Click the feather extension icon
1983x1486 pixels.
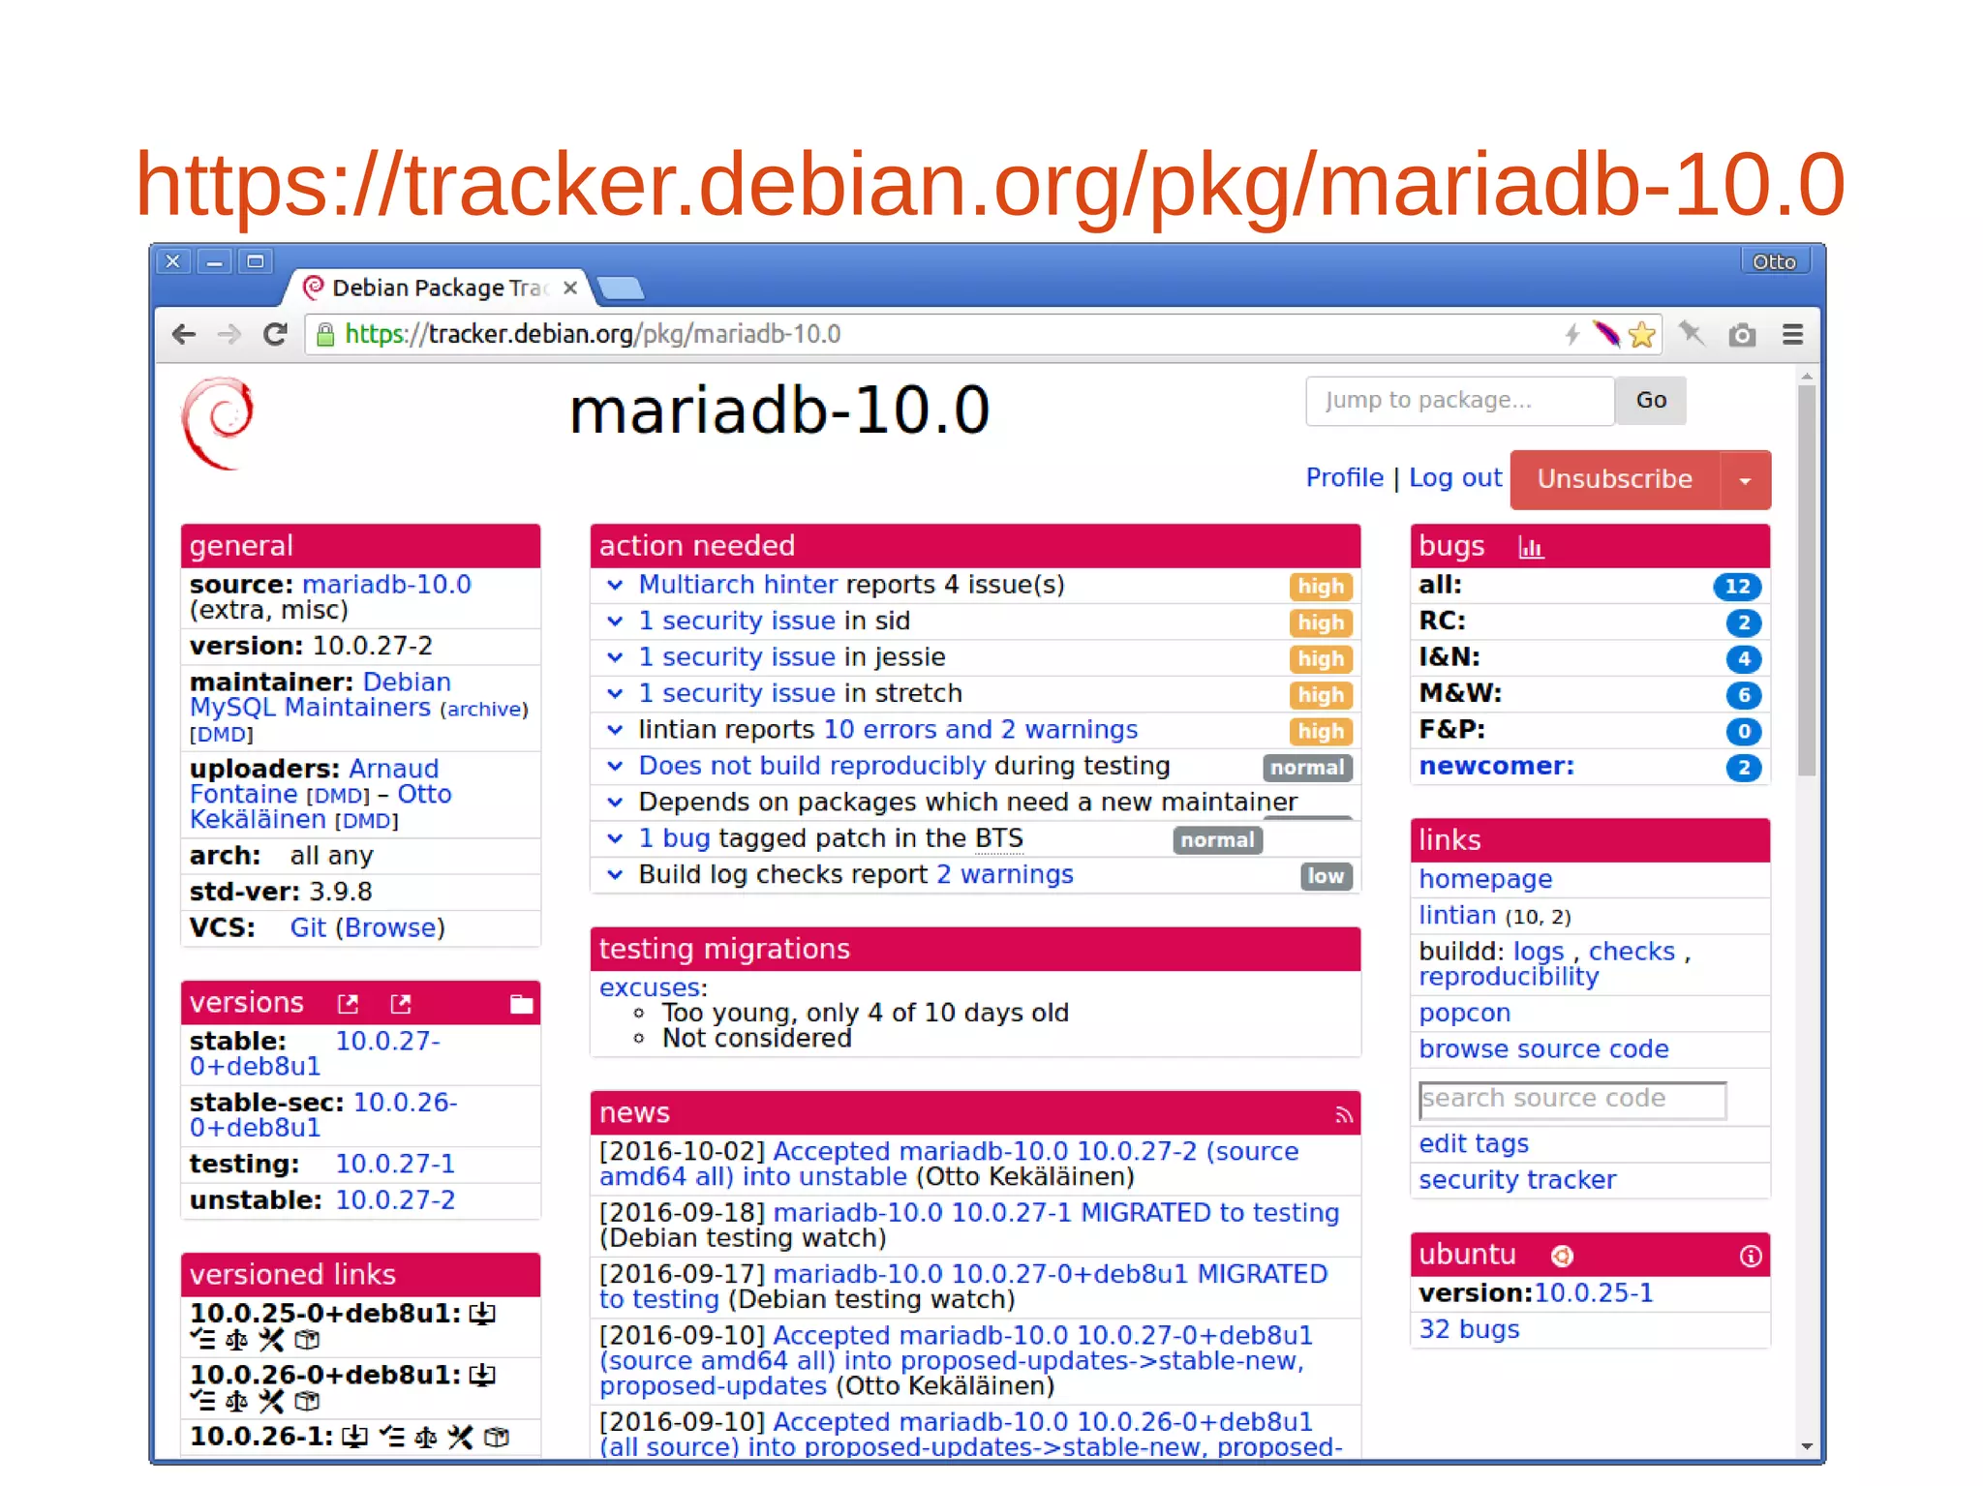tap(1606, 334)
